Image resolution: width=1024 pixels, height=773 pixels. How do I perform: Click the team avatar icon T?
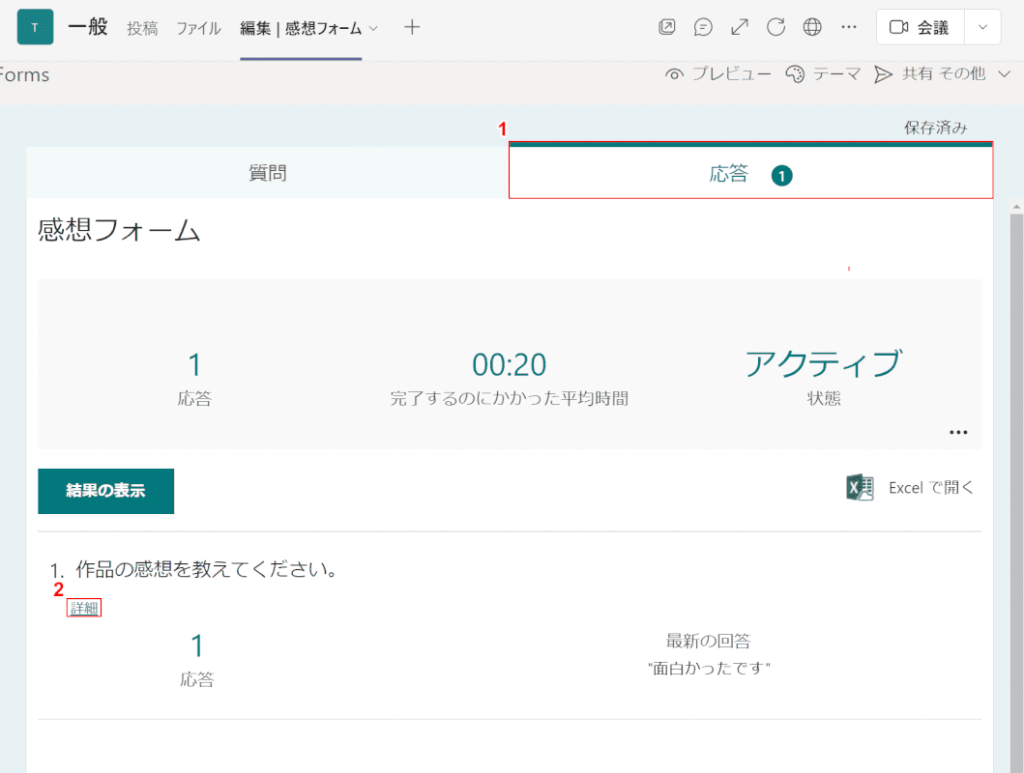(35, 27)
